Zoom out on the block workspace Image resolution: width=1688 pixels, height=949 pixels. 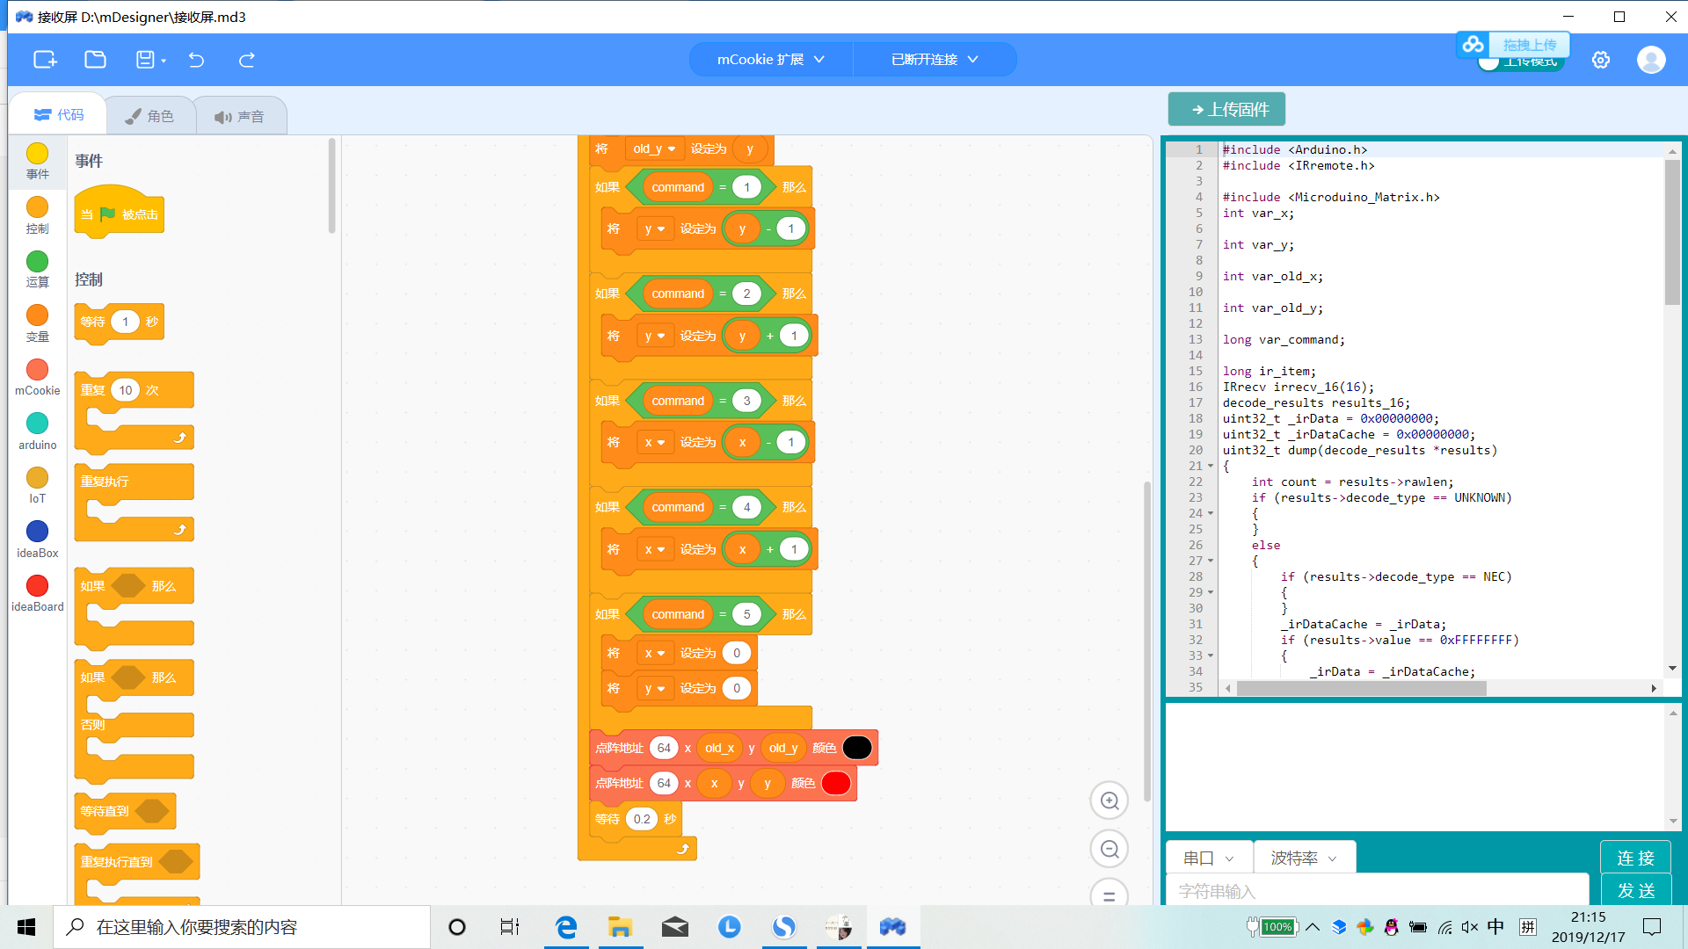pos(1109,849)
